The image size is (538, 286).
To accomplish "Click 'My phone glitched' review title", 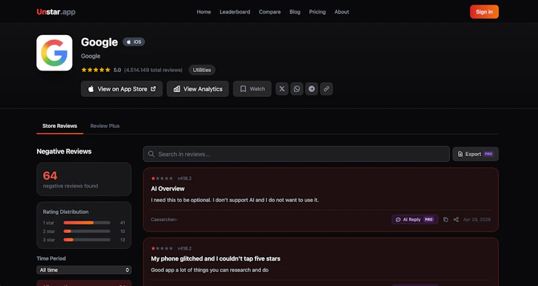I will [x=215, y=258].
